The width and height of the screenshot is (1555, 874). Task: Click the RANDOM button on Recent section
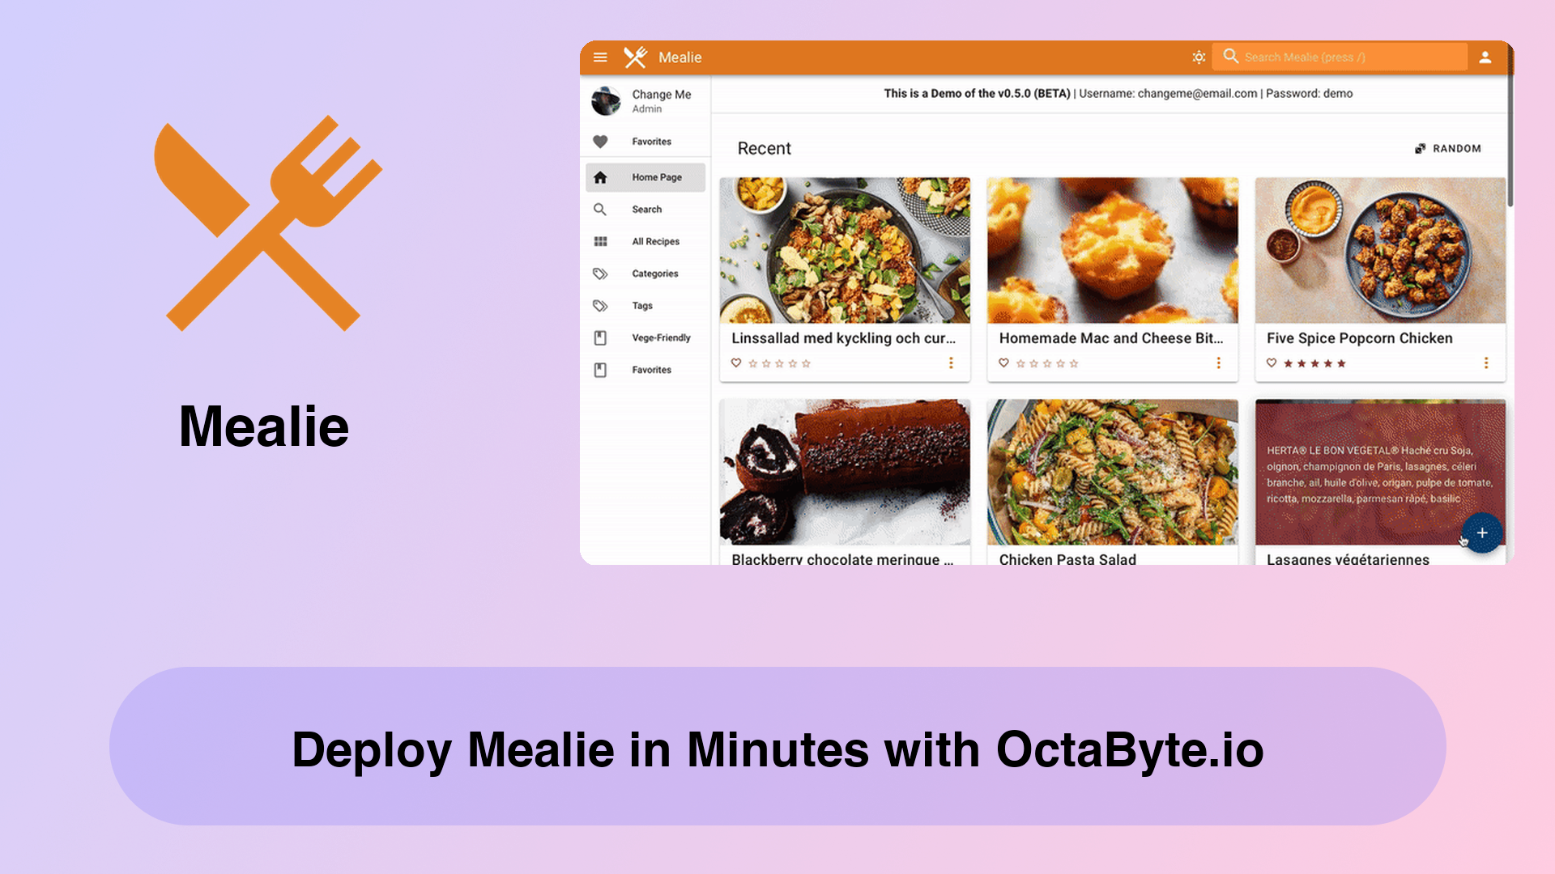pyautogui.click(x=1448, y=147)
